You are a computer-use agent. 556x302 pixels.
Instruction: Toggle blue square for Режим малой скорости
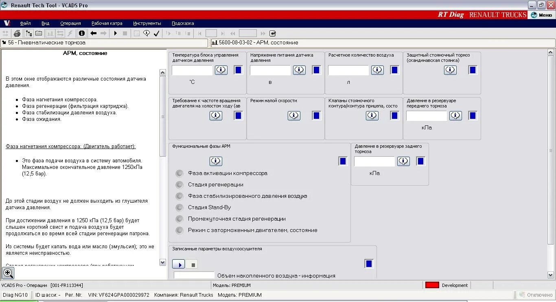317,116
